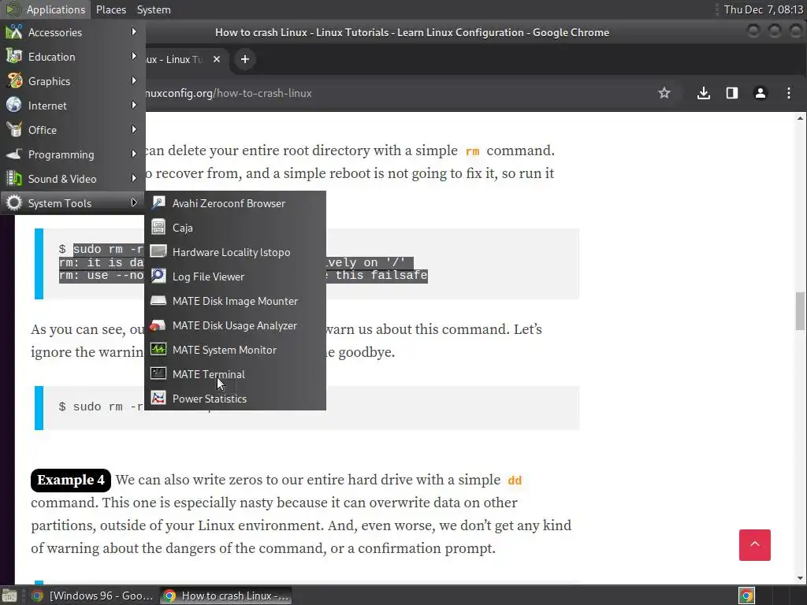This screenshot has height=605, width=807.
Task: Open the Accessories category icon
Action: (14, 32)
